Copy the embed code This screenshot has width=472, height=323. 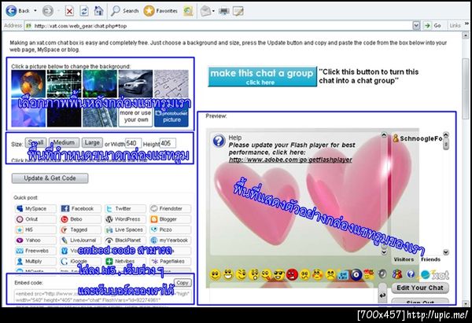[x=183, y=283]
